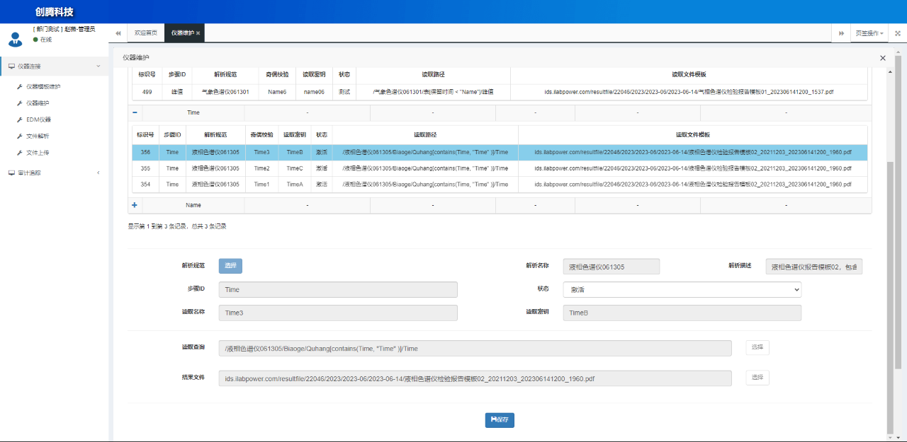Click pdf template path in row 355
This screenshot has height=442, width=907.
click(693, 168)
